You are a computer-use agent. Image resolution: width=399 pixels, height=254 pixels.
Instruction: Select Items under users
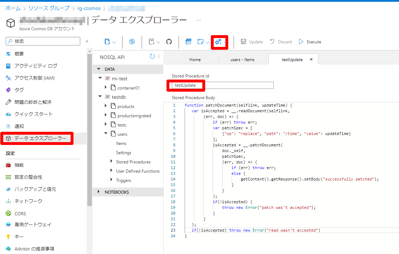[121, 144]
